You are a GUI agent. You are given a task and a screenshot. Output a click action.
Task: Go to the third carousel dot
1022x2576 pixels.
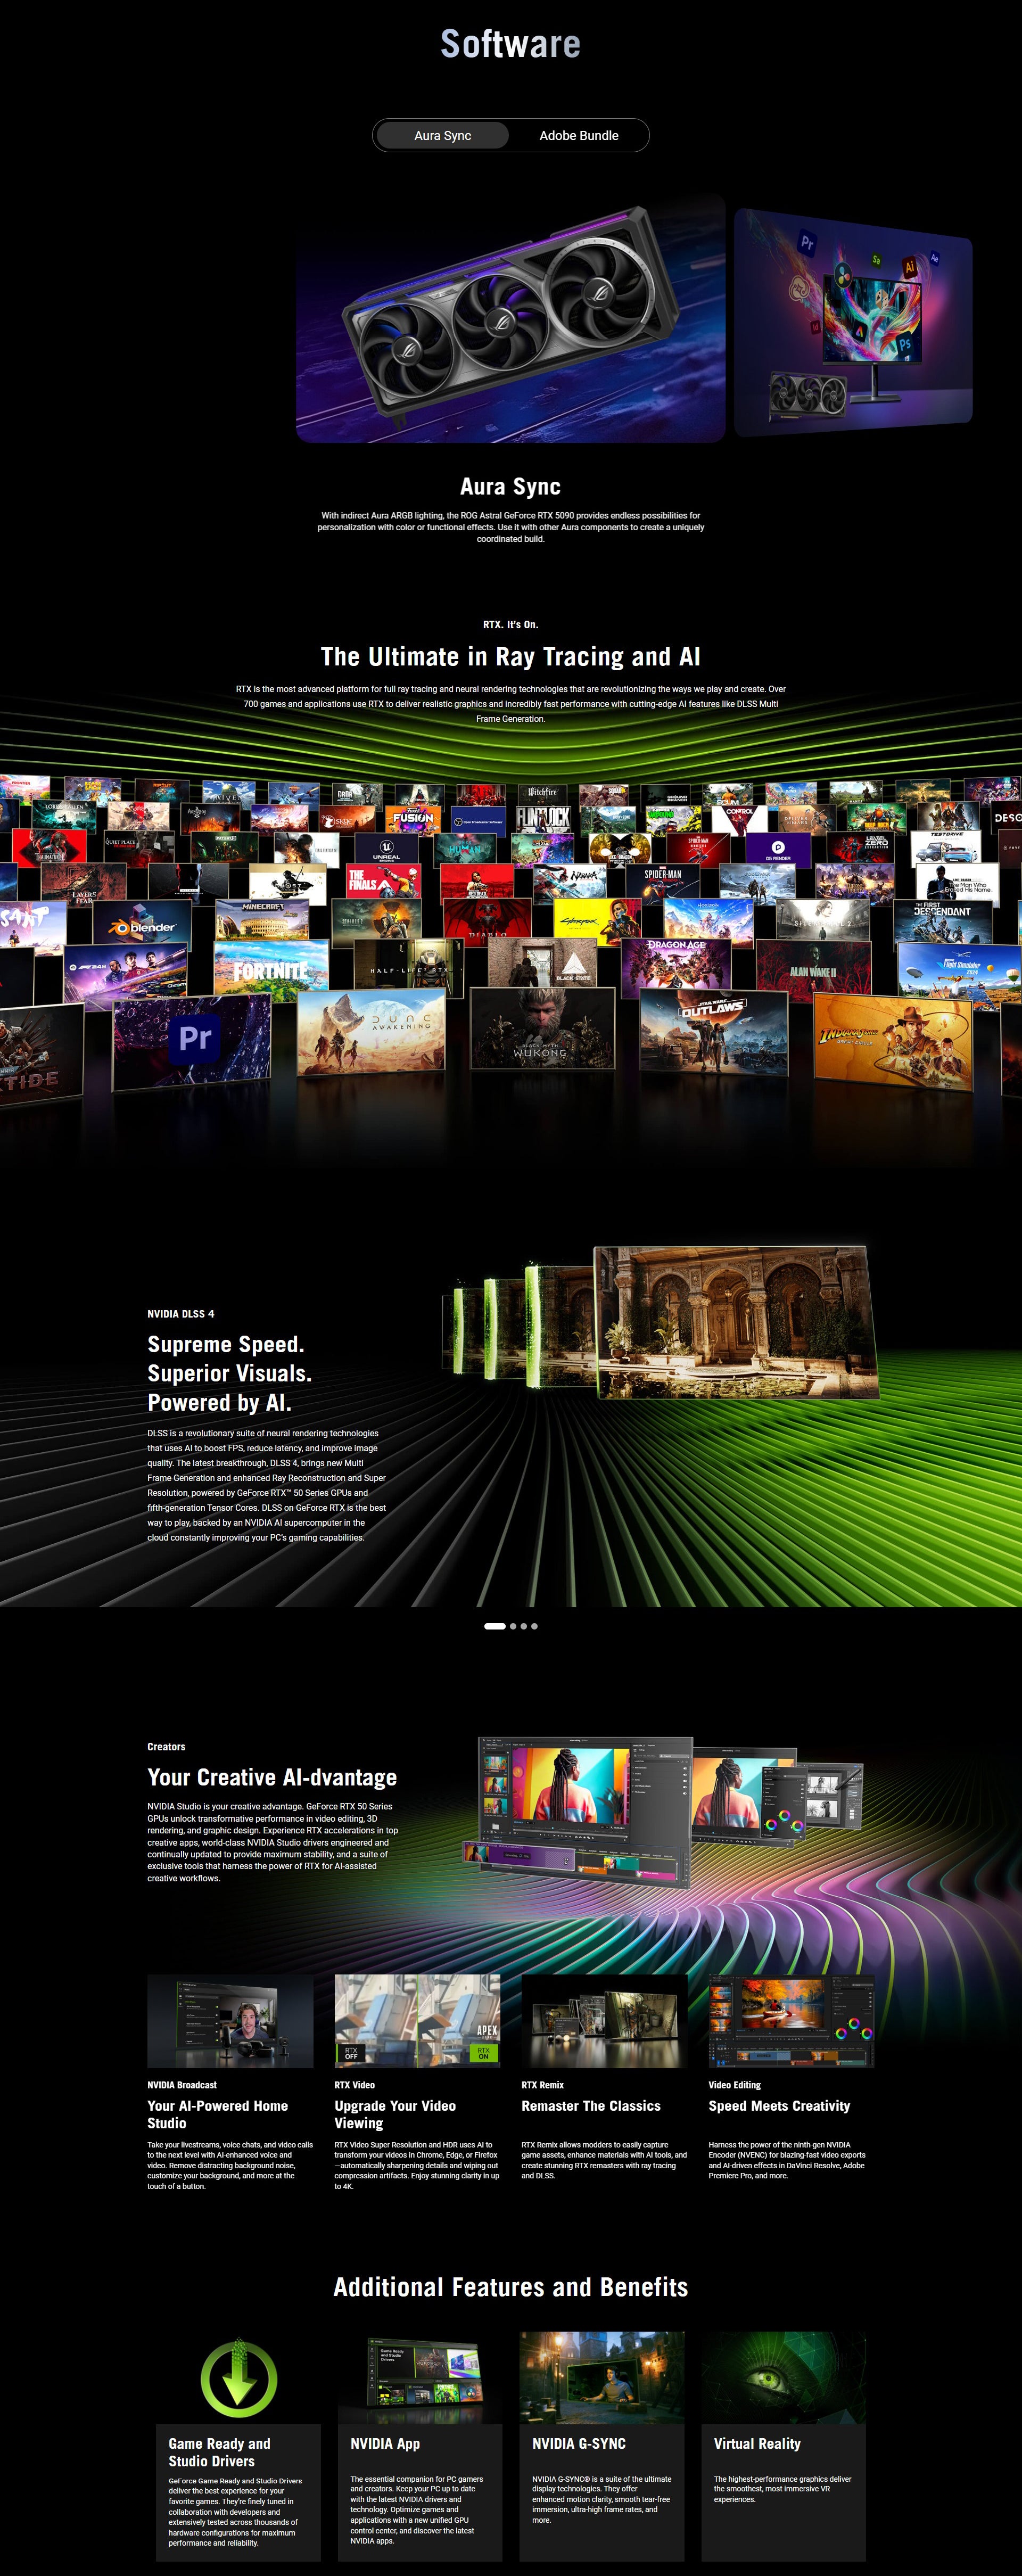click(x=524, y=1626)
